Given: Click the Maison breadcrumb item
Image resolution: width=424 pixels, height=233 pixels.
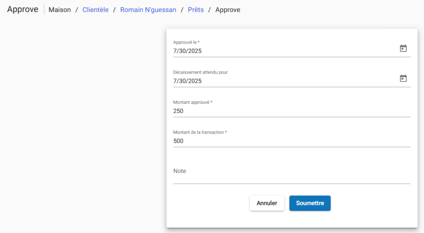Looking at the screenshot, I should coord(60,10).
